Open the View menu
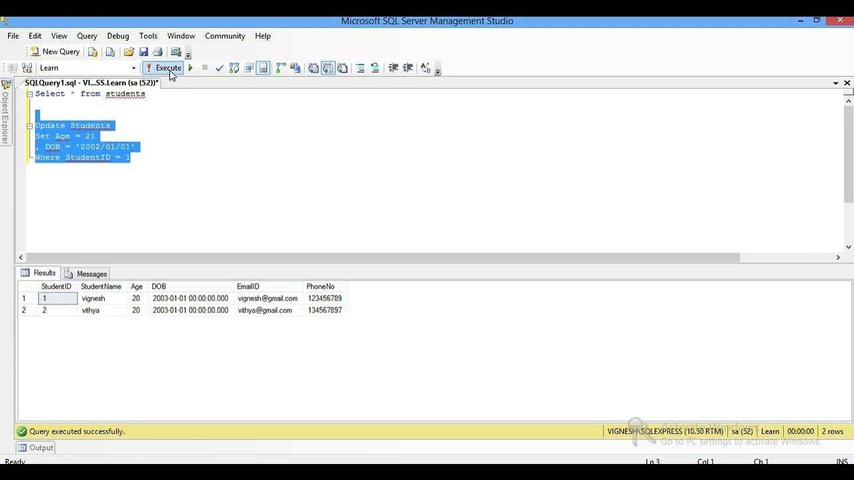 click(x=59, y=36)
